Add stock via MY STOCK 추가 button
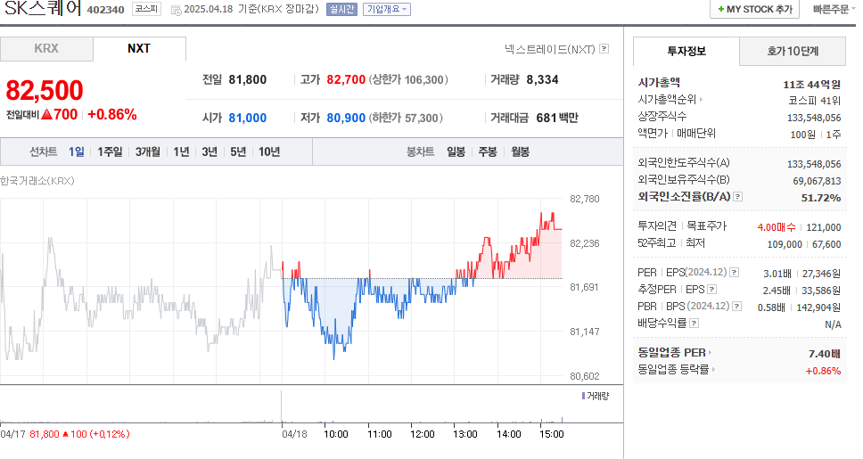 (754, 9)
